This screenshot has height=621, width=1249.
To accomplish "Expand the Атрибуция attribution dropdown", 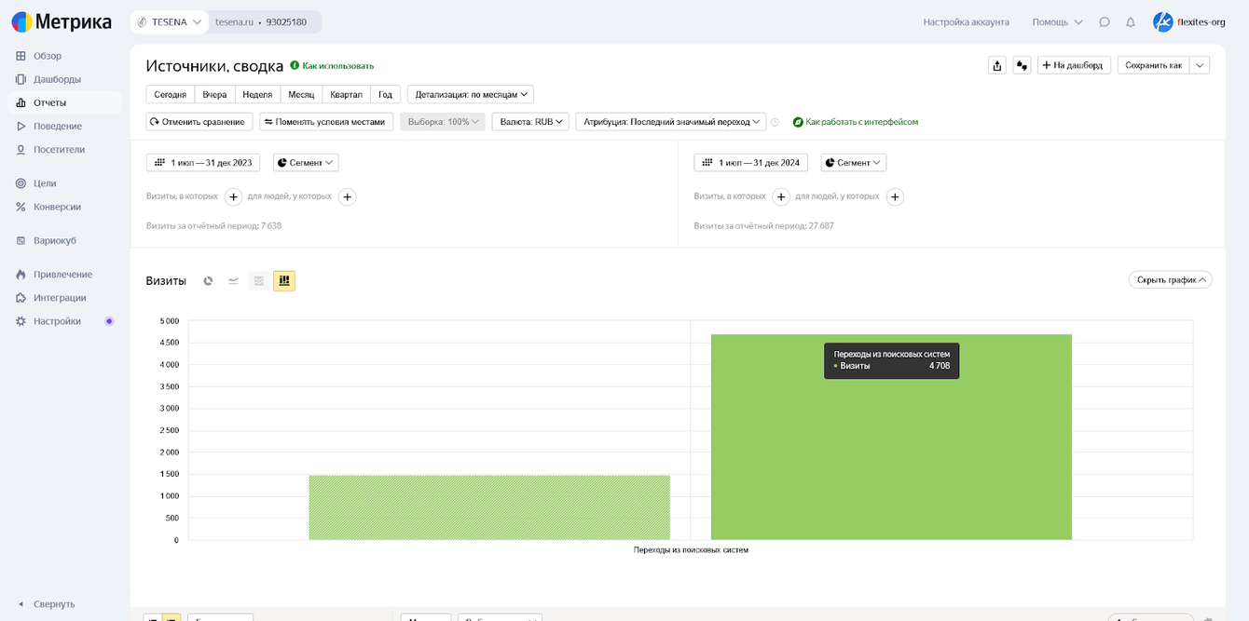I will [670, 122].
